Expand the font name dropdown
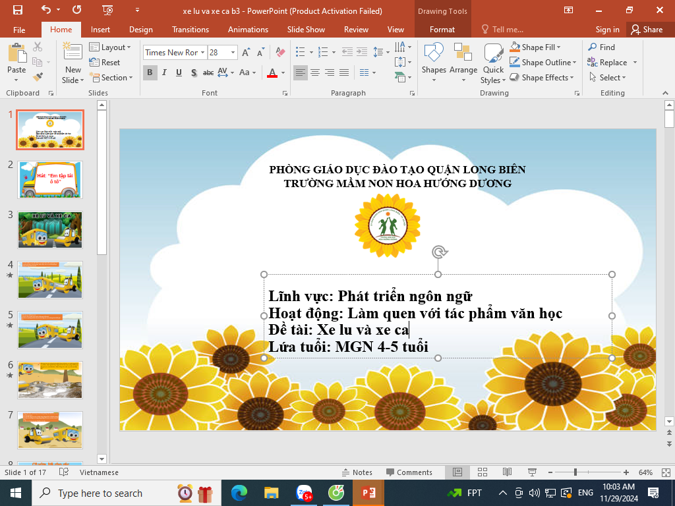This screenshot has width=675, height=506. [202, 53]
